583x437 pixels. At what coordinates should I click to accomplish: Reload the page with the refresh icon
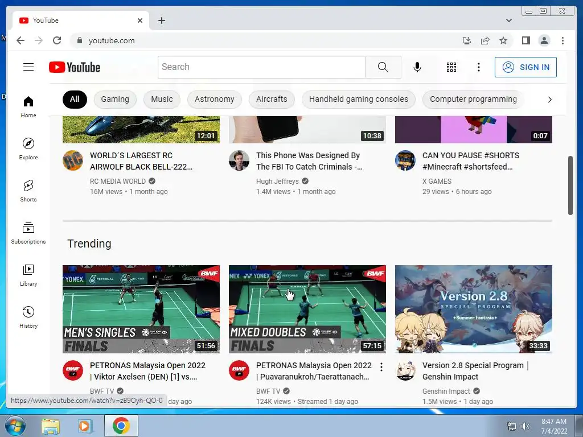(57, 40)
